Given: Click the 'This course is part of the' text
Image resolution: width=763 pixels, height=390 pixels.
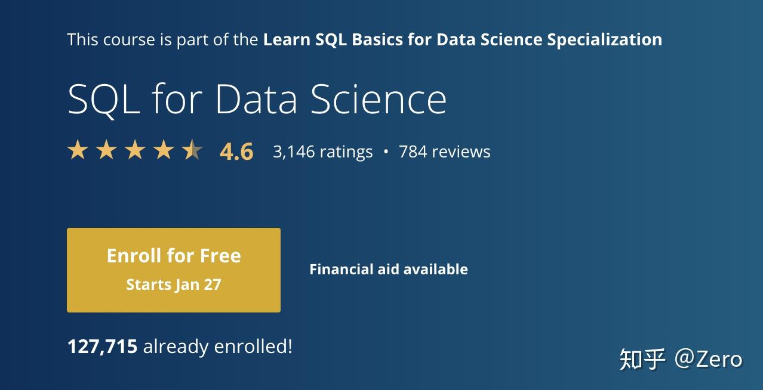Looking at the screenshot, I should point(164,40).
